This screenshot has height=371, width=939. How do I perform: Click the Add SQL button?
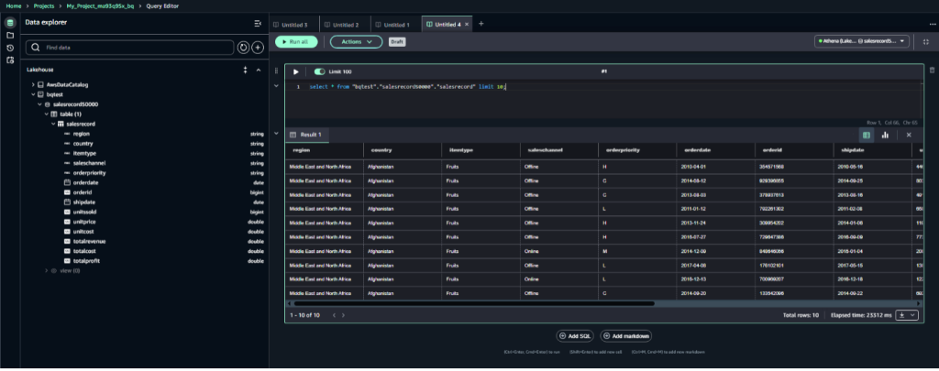coord(574,336)
